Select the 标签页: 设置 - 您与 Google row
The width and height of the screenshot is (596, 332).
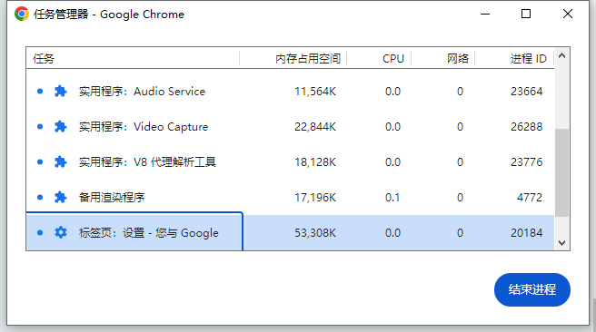pyautogui.click(x=290, y=232)
